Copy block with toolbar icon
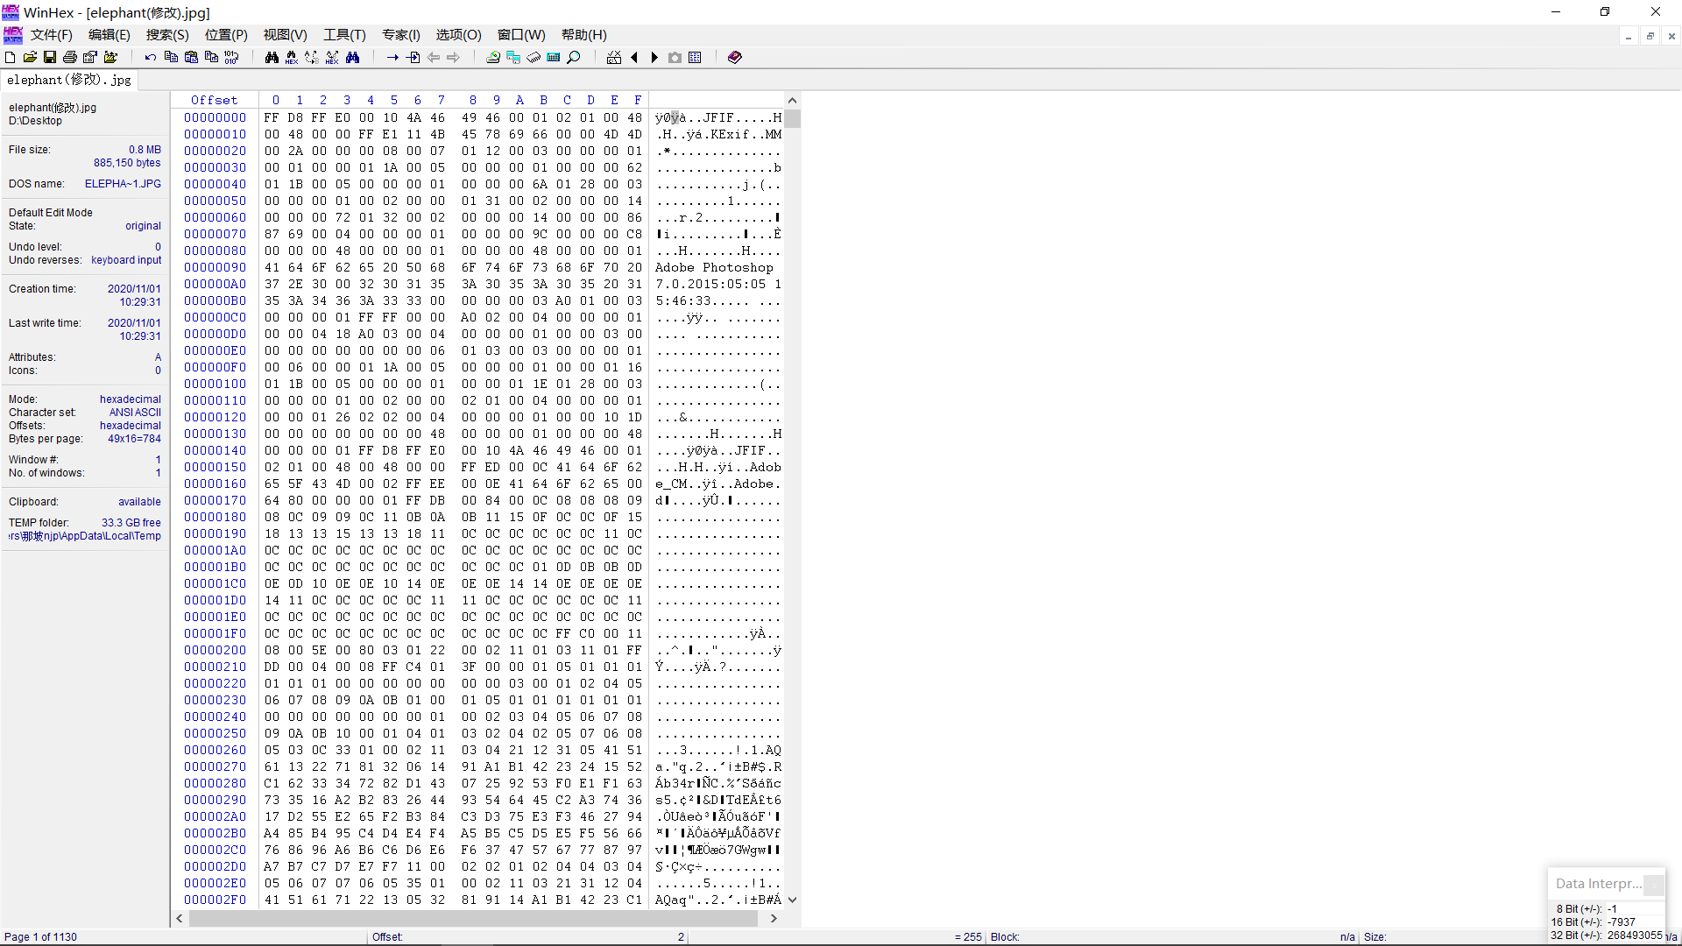Image resolution: width=1682 pixels, height=946 pixels. click(171, 58)
